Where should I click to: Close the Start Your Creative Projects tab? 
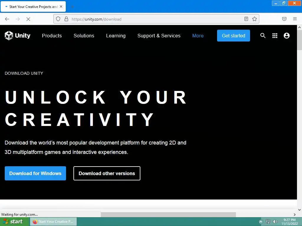click(x=61, y=6)
